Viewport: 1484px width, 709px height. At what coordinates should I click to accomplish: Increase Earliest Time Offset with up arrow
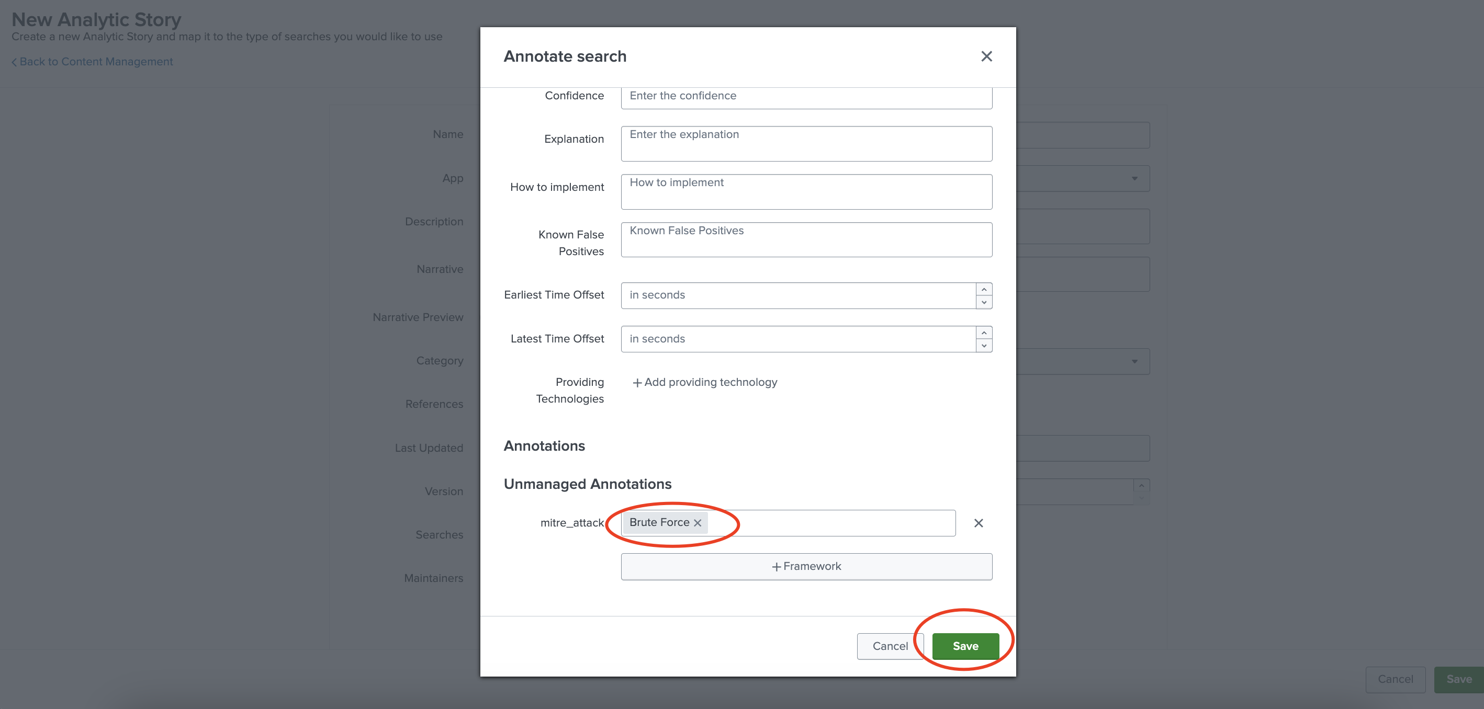click(984, 290)
